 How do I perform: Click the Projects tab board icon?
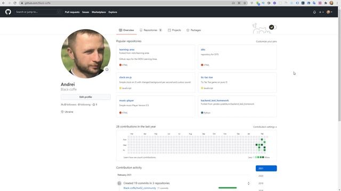169,30
